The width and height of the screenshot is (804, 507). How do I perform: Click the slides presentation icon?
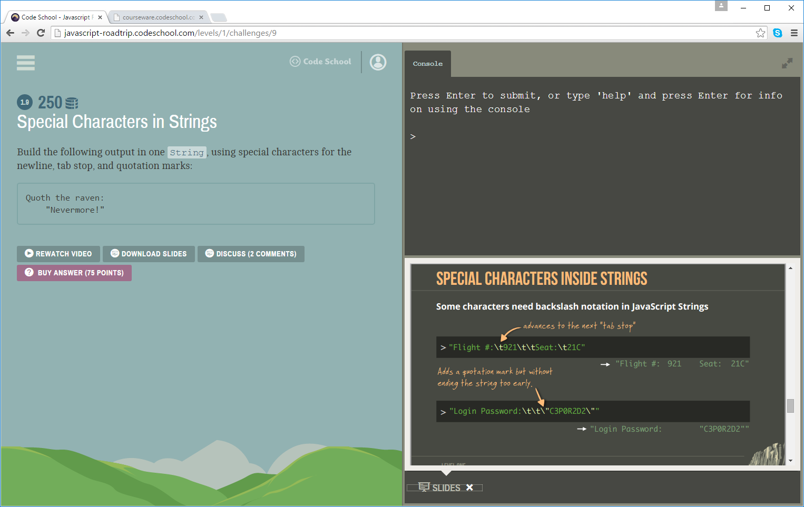[424, 487]
